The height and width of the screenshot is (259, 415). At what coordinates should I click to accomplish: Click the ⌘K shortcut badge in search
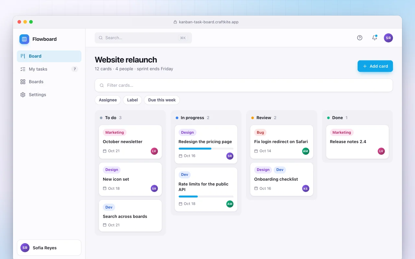click(x=183, y=38)
